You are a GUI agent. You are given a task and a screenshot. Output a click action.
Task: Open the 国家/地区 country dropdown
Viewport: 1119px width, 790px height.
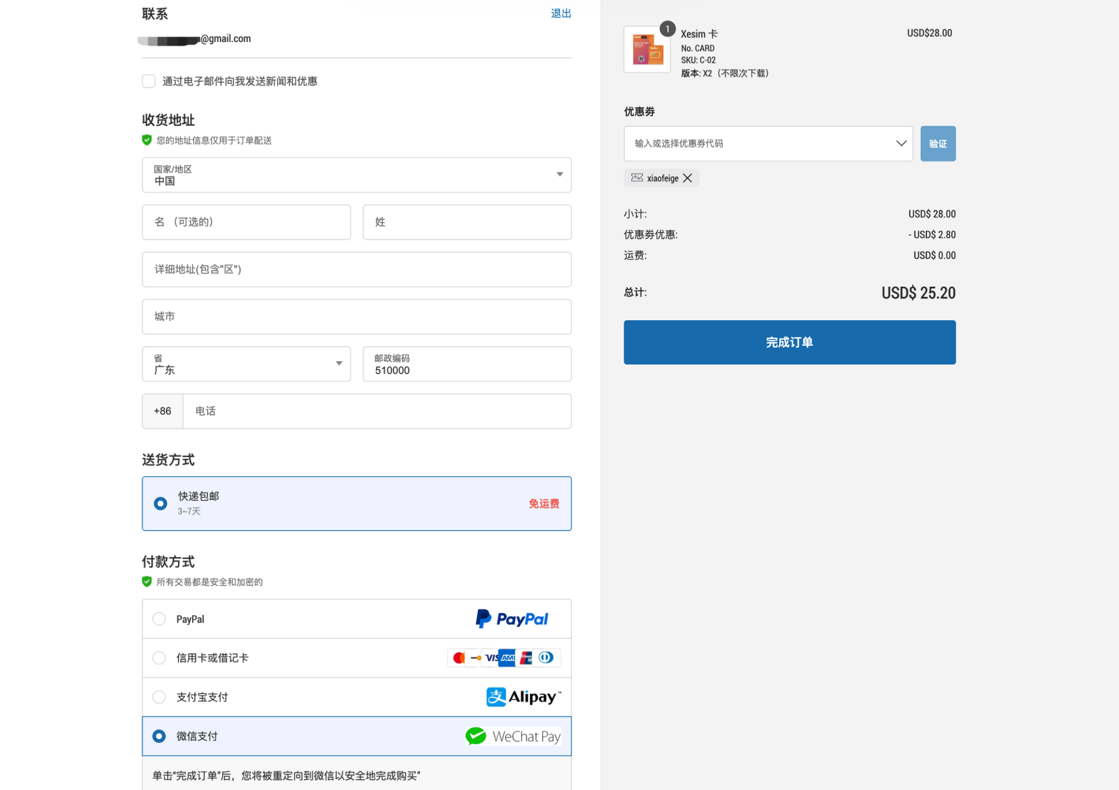click(356, 175)
